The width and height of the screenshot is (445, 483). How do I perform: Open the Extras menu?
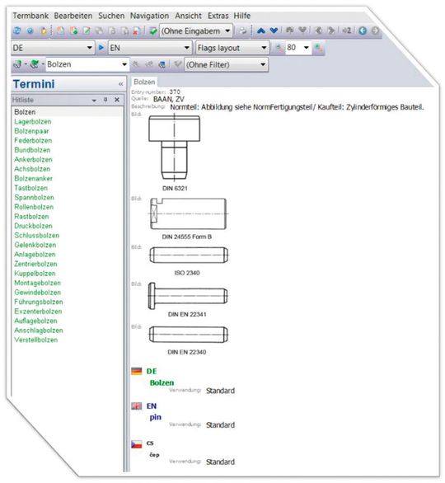coord(218,16)
